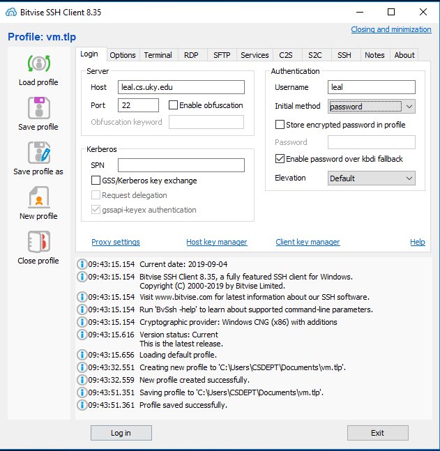Viewport: 440px width, 451px height.
Task: Open the Initial method dropdown
Action: pyautogui.click(x=372, y=107)
